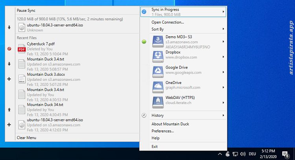295x160 pixels.
Task: Click the WebDAV (HTTPS) drive icon
Action: pos(158,101)
